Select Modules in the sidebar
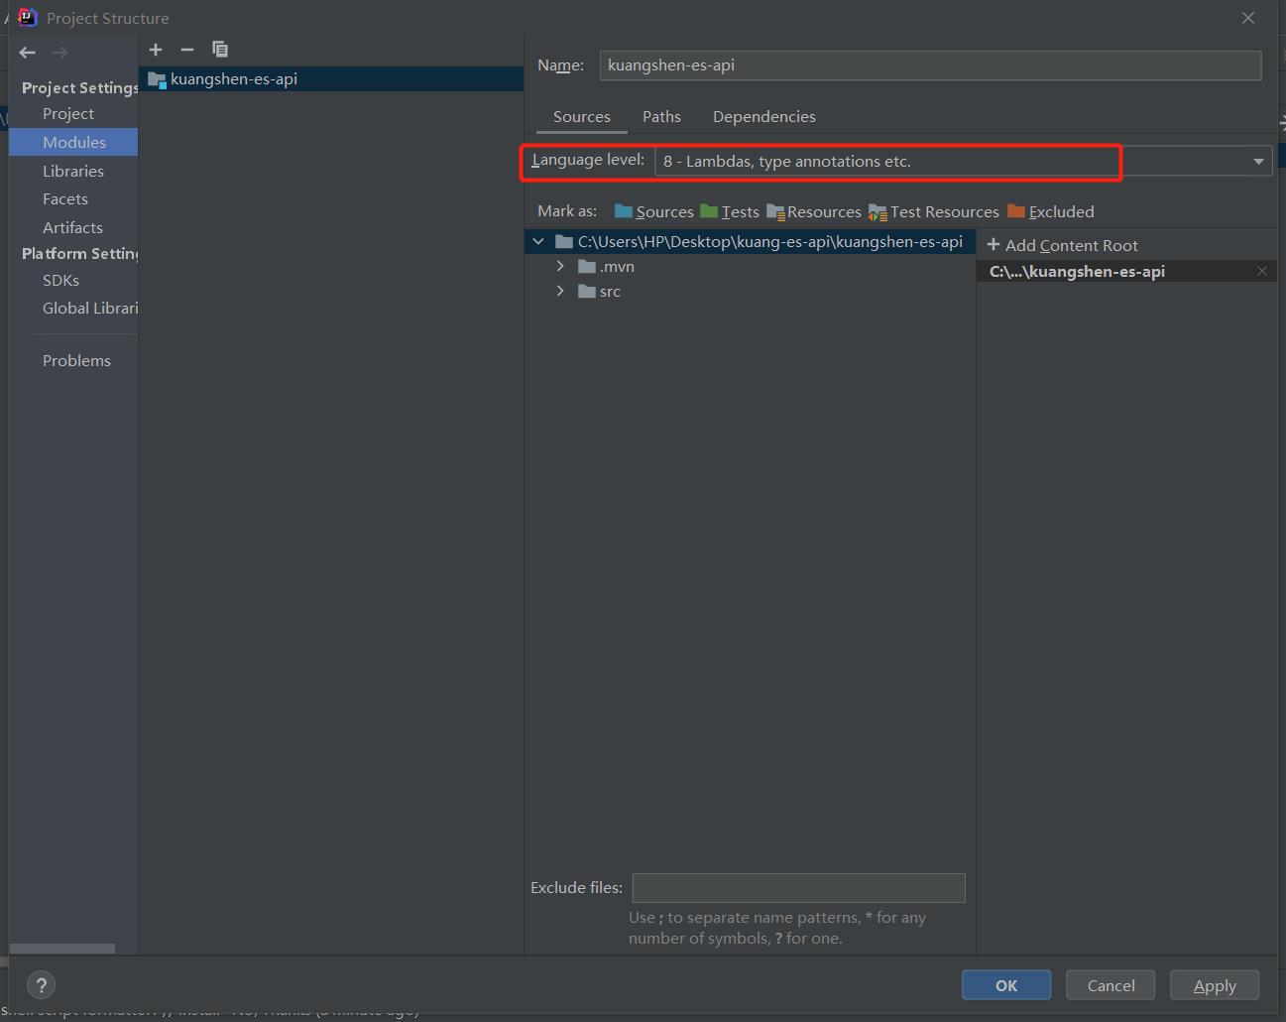This screenshot has height=1022, width=1286. coord(74,142)
